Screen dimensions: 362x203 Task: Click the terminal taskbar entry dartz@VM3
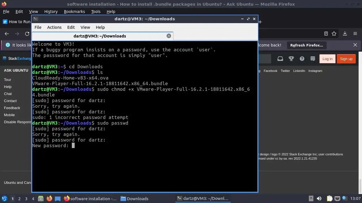click(203, 198)
